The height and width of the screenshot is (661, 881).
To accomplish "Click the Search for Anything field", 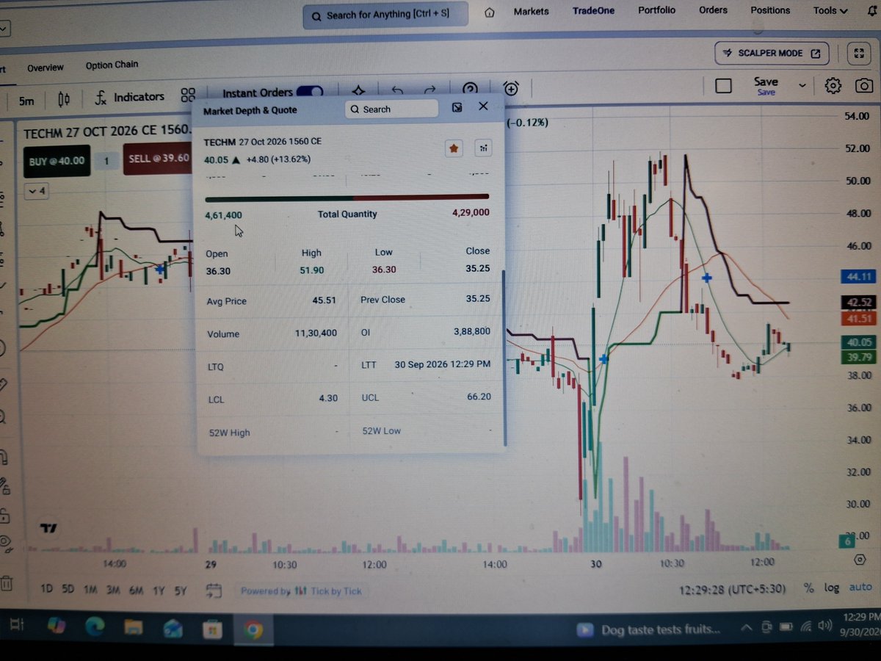I will (385, 15).
